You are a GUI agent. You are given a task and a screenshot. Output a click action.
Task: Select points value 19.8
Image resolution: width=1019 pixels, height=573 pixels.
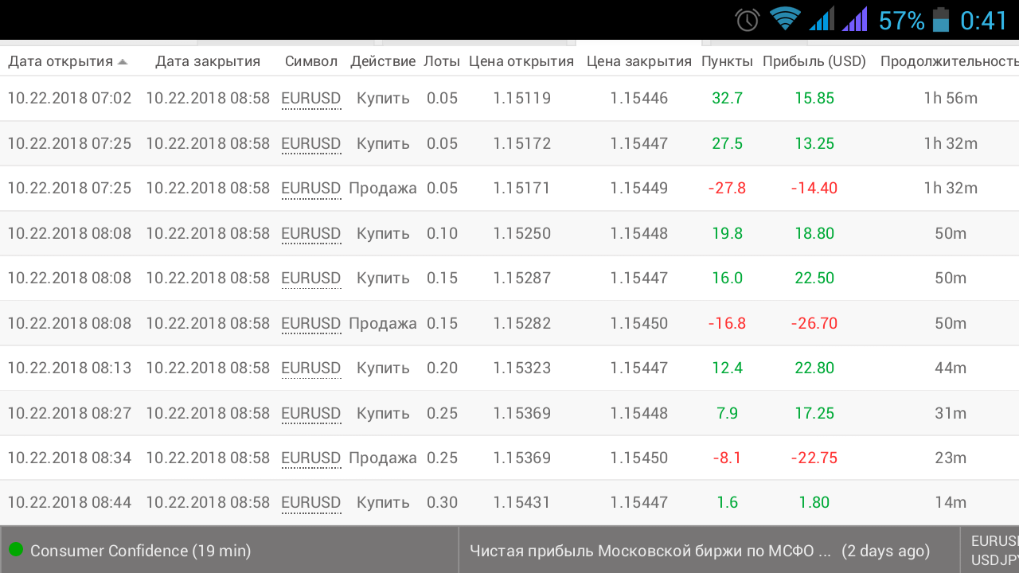[728, 234]
